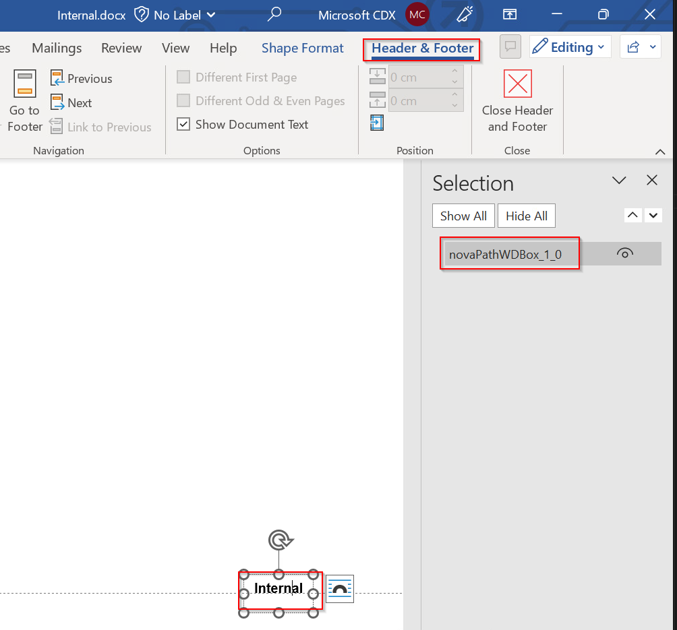Click the Hide All button
Viewport: 677px width, 630px height.
[x=526, y=216]
